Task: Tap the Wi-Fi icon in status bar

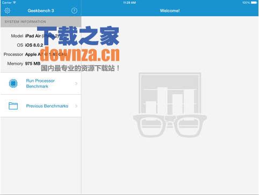Action: [x=15, y=3]
